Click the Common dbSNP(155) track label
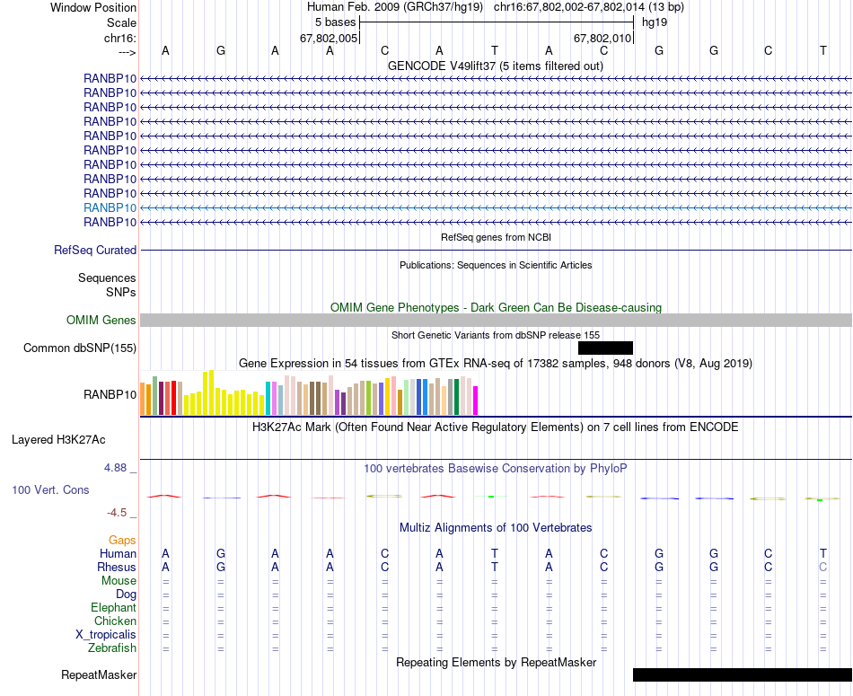Viewport: 853px width, 696px height. point(80,348)
